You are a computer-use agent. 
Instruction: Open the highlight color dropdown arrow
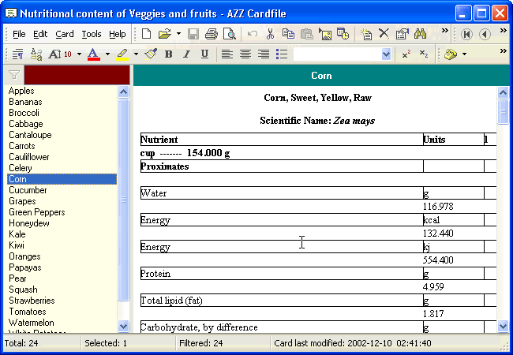[136, 54]
